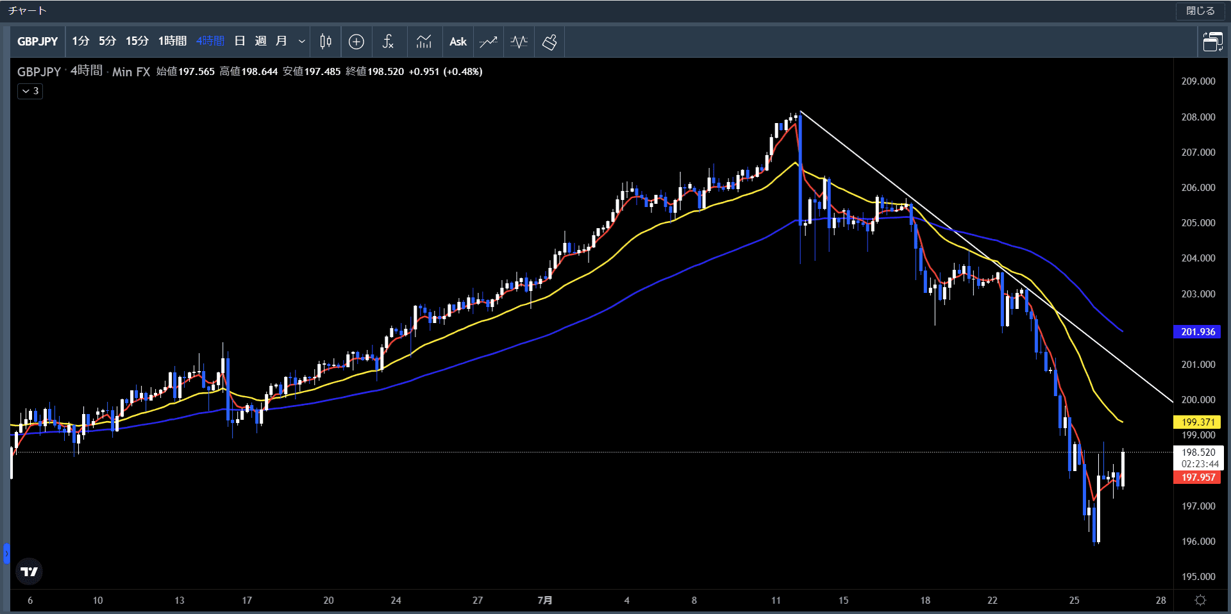Select the 5分 timeframe

(107, 41)
